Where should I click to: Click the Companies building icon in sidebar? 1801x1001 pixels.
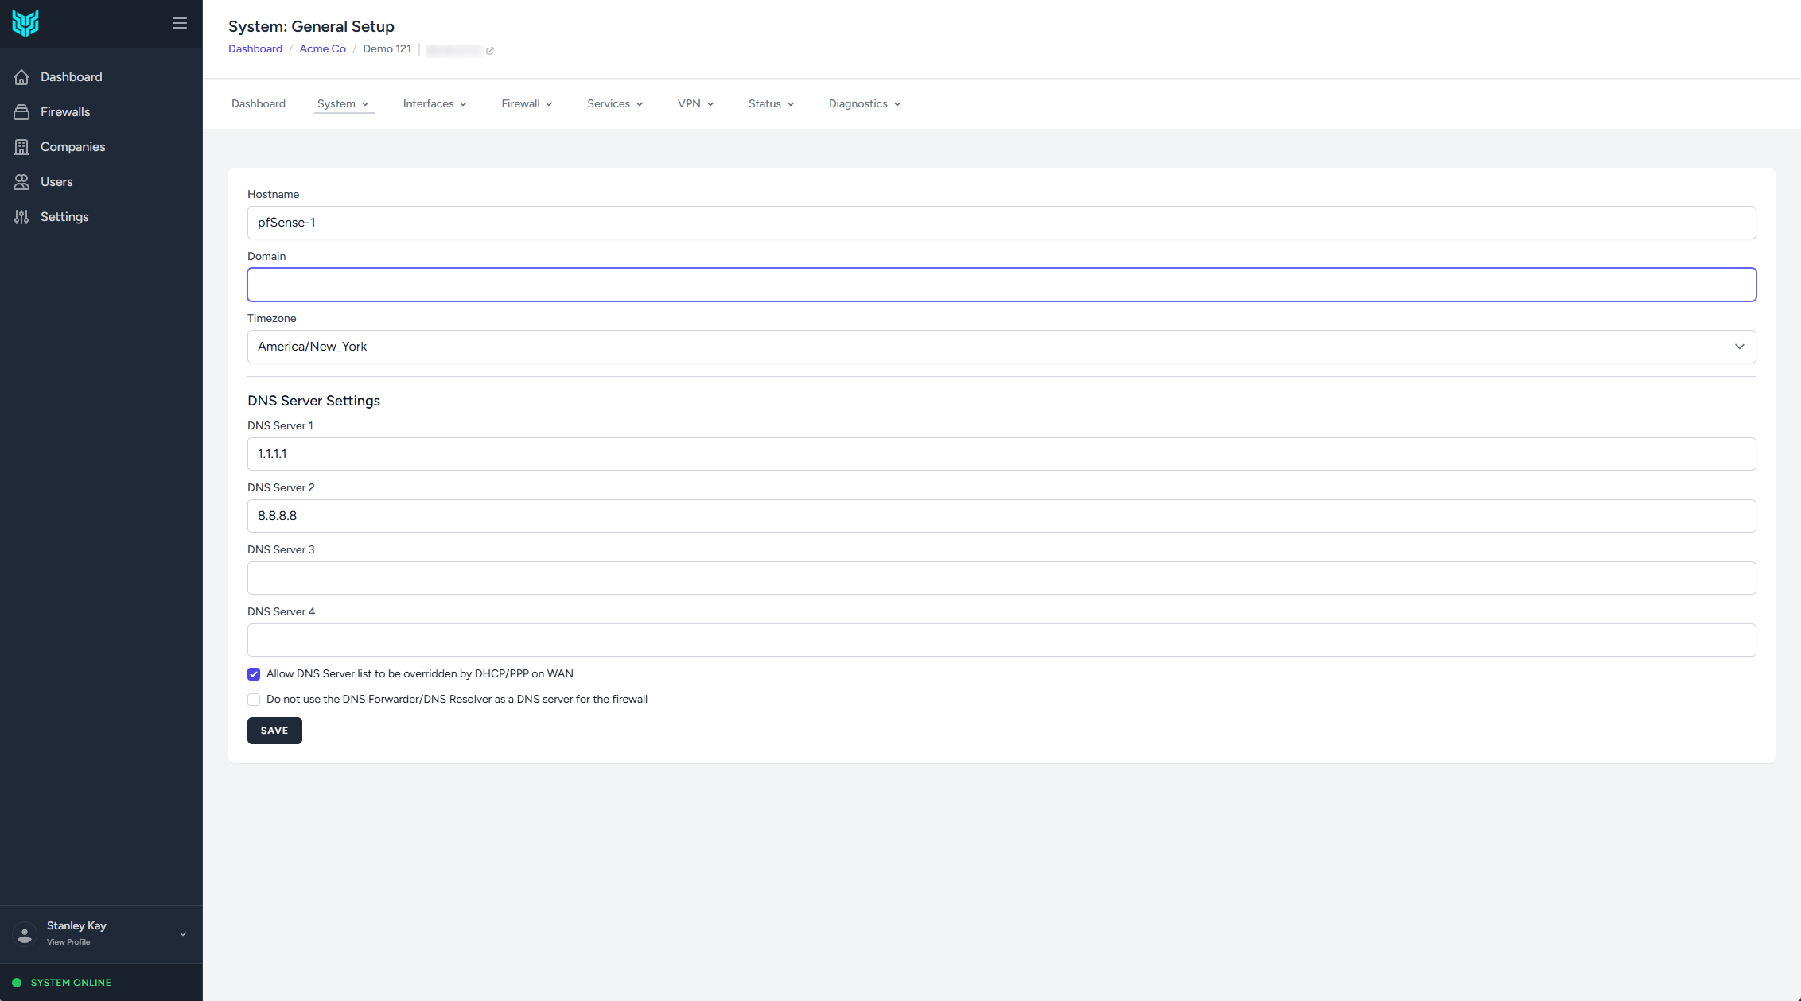pos(21,147)
